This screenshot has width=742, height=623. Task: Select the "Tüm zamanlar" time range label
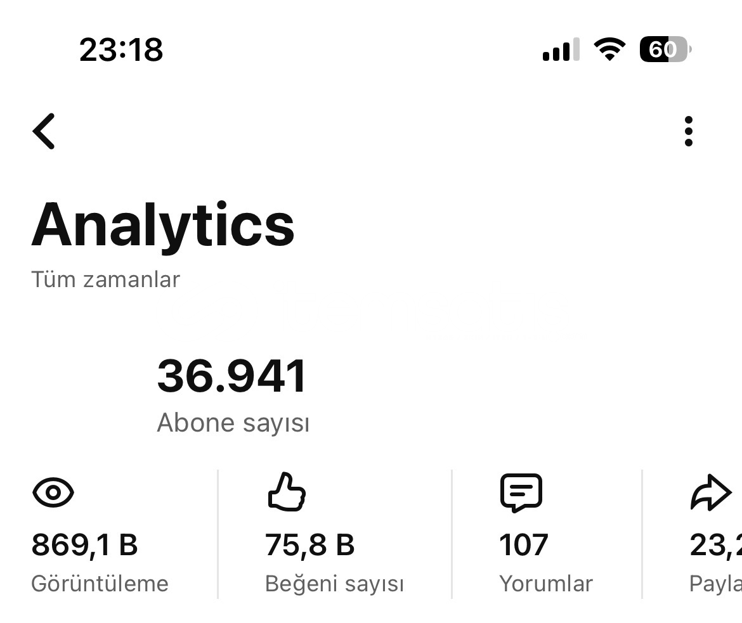(105, 279)
